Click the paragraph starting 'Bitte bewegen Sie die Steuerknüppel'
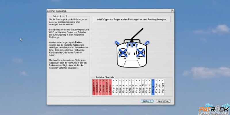230x115 pixels. [69, 33]
